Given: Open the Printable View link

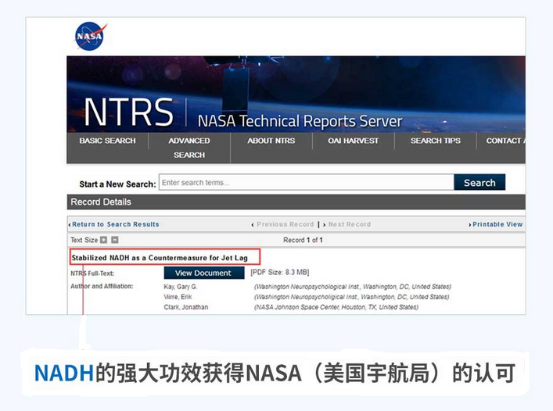Looking at the screenshot, I should (497, 224).
